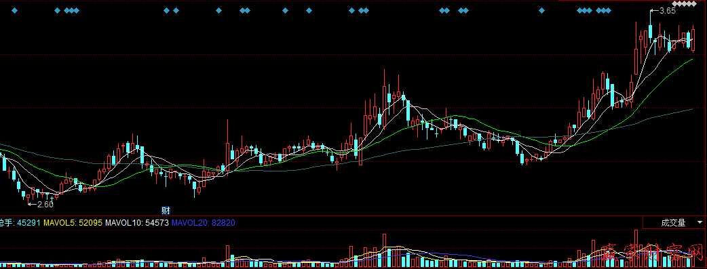The width and height of the screenshot is (707, 269).
Task: Open the 成交量 indicator dropdown
Action: point(674,223)
